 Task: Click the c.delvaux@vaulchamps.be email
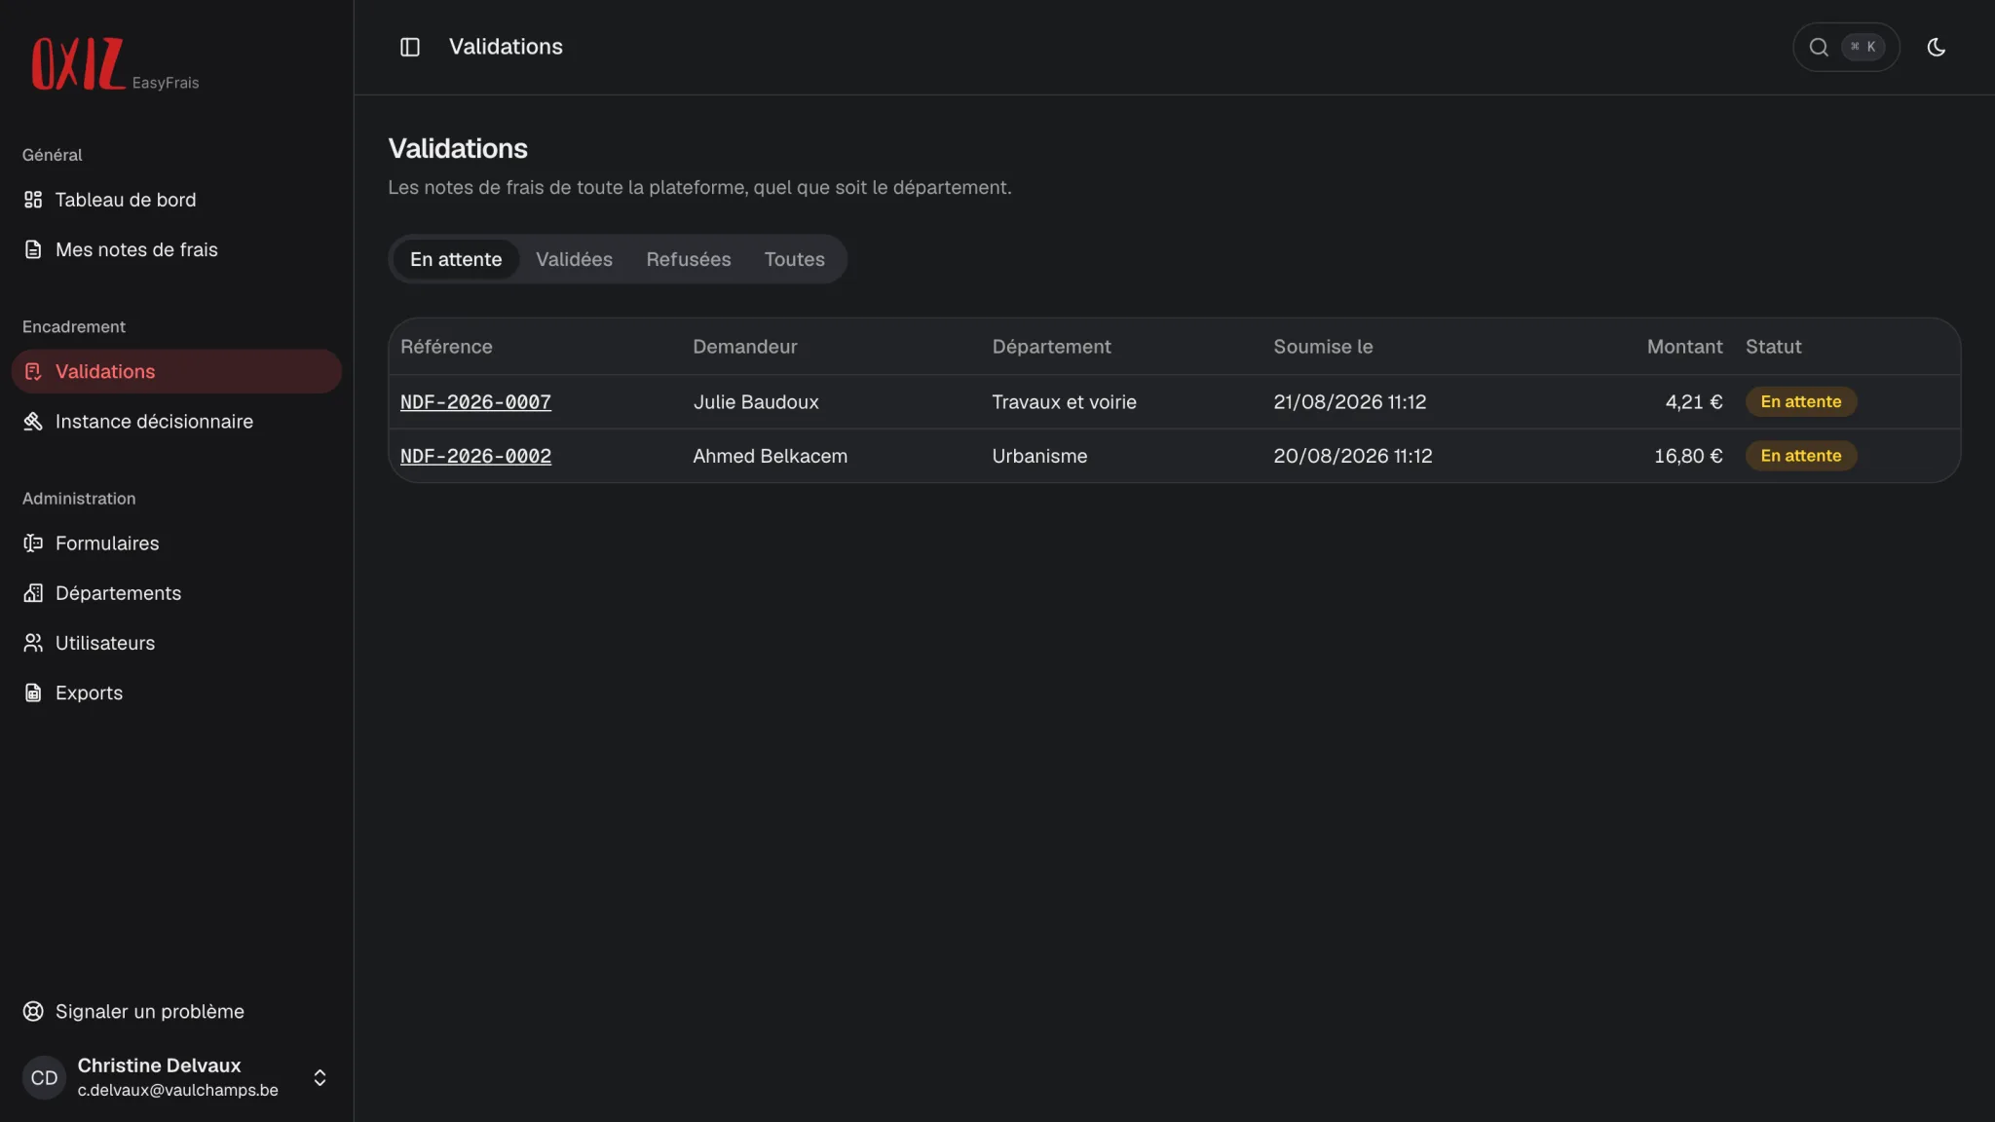(x=177, y=1090)
